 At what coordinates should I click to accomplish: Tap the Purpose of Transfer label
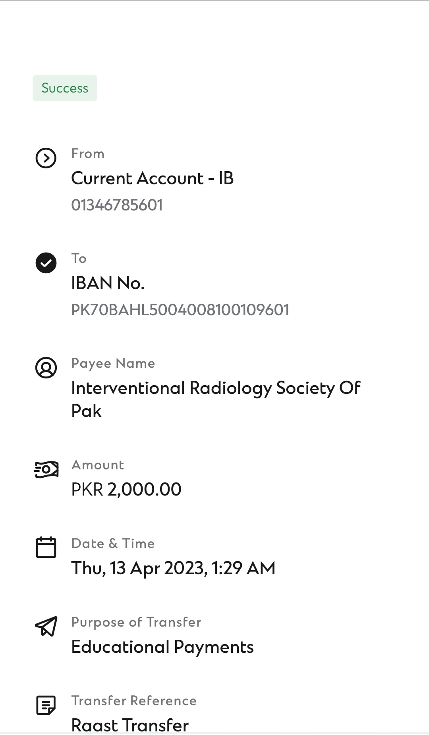point(136,622)
